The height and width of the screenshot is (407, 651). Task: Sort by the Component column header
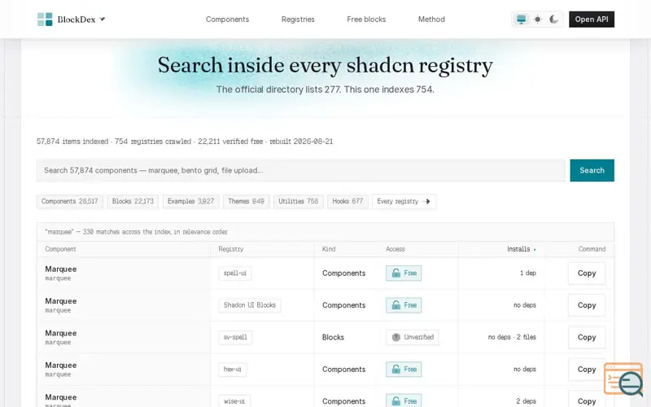tap(60, 249)
